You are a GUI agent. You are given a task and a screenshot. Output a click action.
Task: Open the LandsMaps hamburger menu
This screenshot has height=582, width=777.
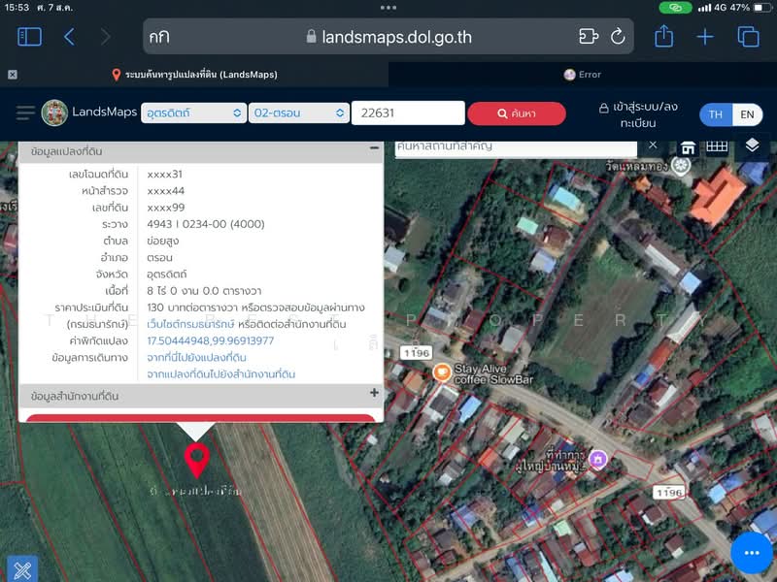25,113
